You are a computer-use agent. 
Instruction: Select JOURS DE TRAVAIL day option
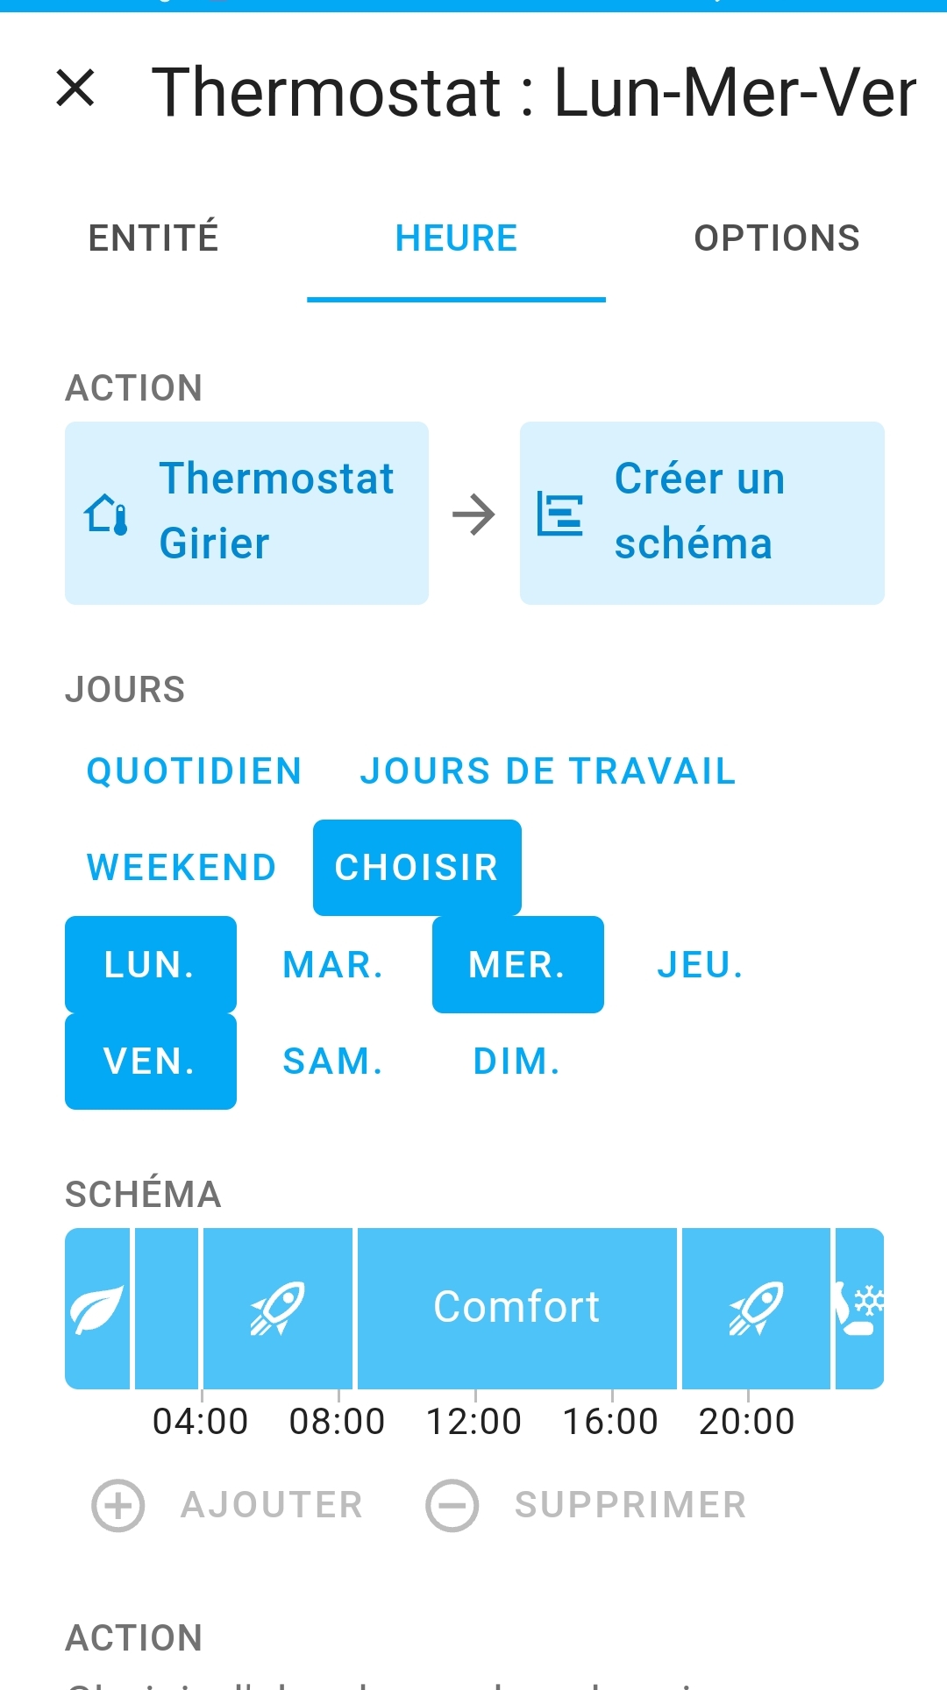(x=548, y=771)
